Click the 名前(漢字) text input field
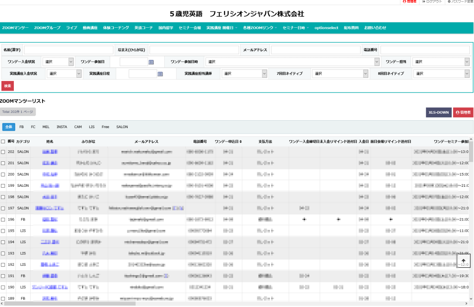The width and height of the screenshot is (474, 307). pos(69,50)
